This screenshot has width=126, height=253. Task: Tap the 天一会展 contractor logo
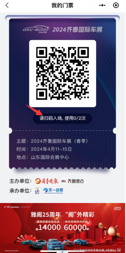pyautogui.click(x=53, y=190)
